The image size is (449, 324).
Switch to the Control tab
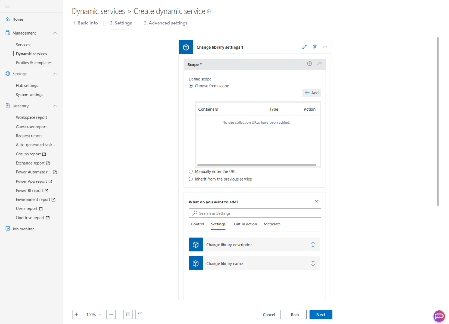tap(197, 224)
